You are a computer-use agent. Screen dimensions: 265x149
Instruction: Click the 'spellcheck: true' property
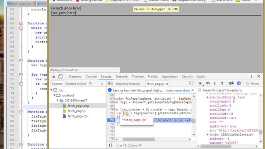click(223, 126)
